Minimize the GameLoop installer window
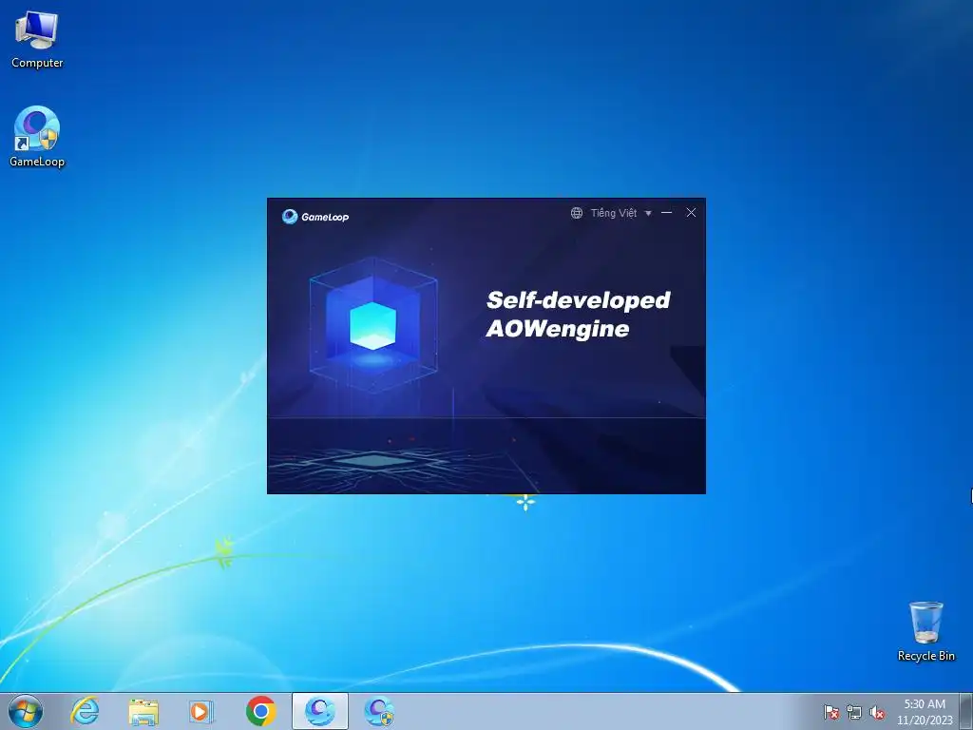Screen dimensions: 973x730 (666, 212)
